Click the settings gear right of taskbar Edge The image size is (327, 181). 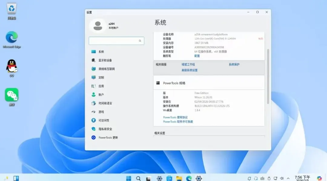point(199,178)
